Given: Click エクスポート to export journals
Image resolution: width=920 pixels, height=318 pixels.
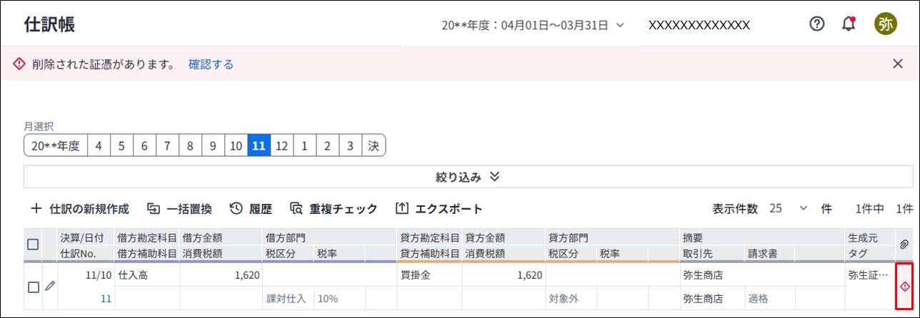Looking at the screenshot, I should point(439,209).
